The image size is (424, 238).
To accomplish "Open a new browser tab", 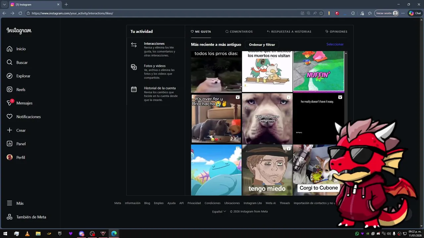I will [66, 4].
